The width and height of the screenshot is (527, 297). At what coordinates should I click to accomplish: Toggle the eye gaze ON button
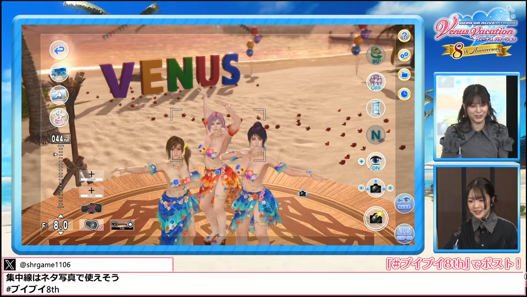click(376, 162)
